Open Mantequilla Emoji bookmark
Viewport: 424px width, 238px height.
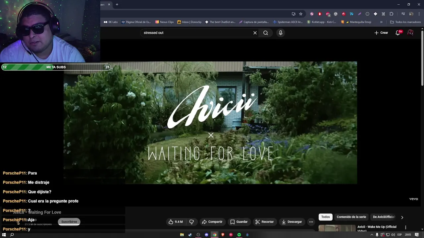(x=356, y=22)
